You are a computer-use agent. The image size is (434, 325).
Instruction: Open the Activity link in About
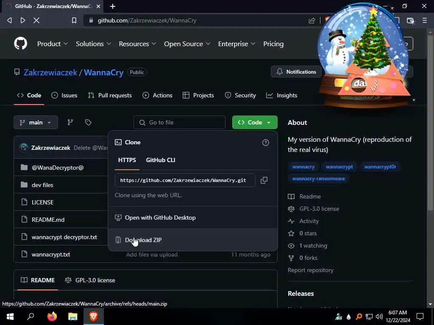click(309, 221)
